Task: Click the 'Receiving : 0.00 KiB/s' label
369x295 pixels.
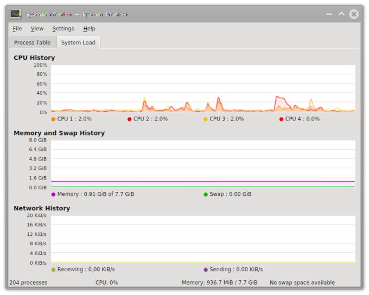Action: pyautogui.click(x=86, y=270)
